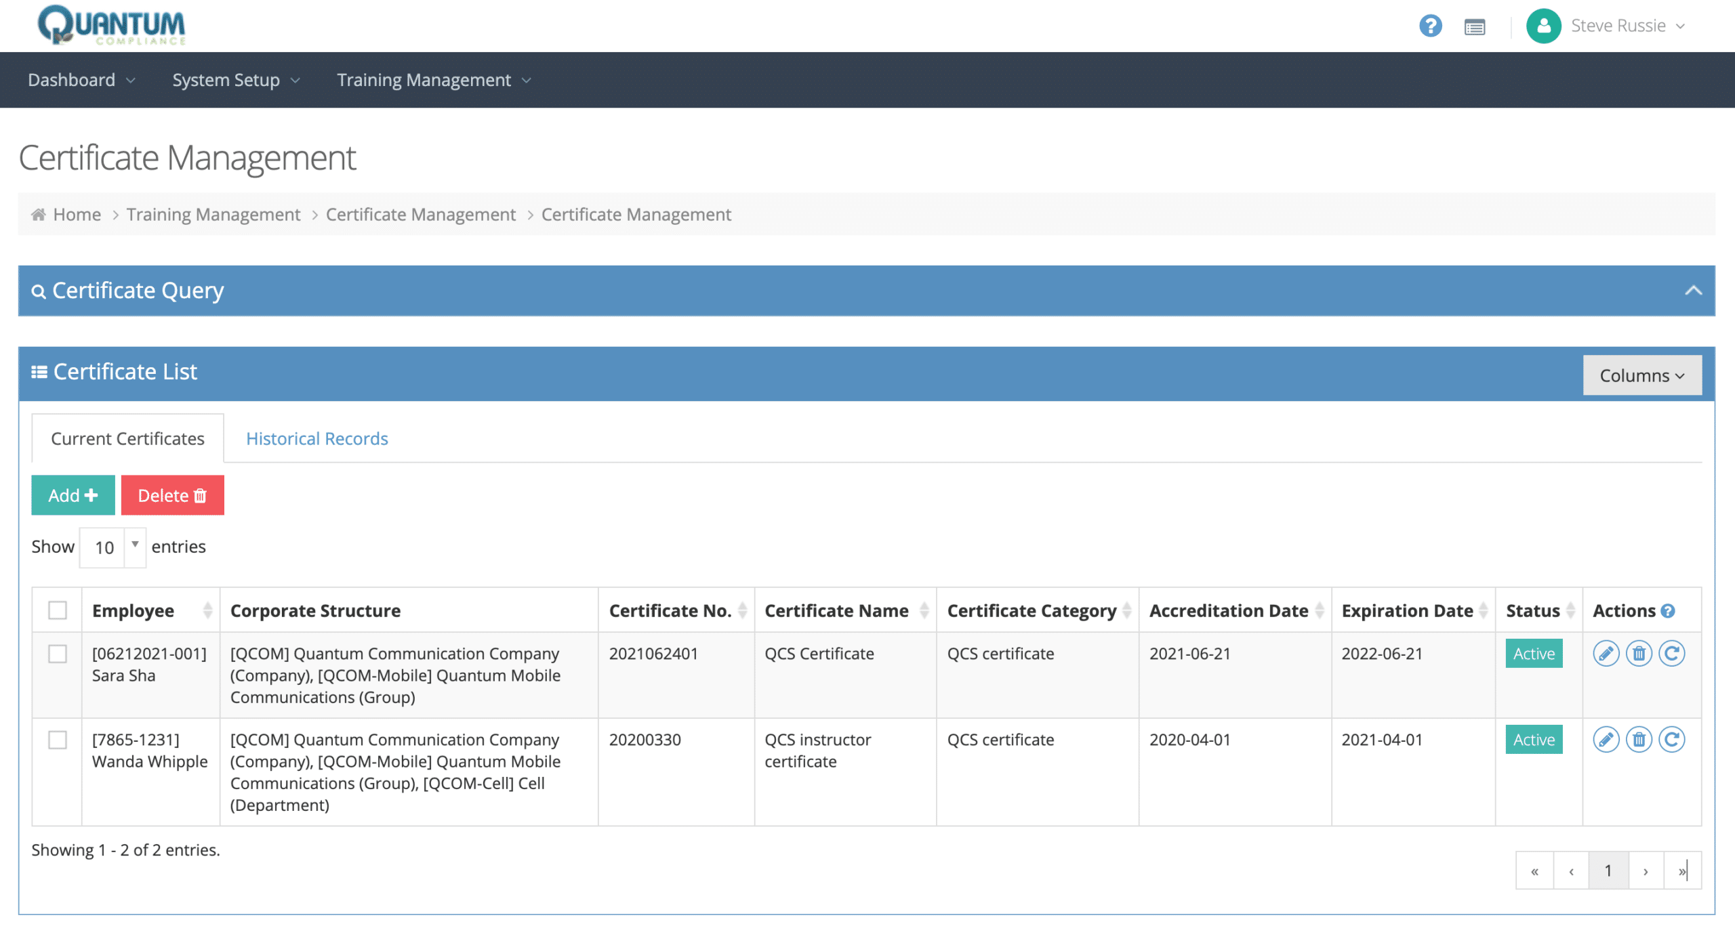Sort by Expiration Date column arrows
Viewport: 1735px width, 926px height.
point(1483,611)
